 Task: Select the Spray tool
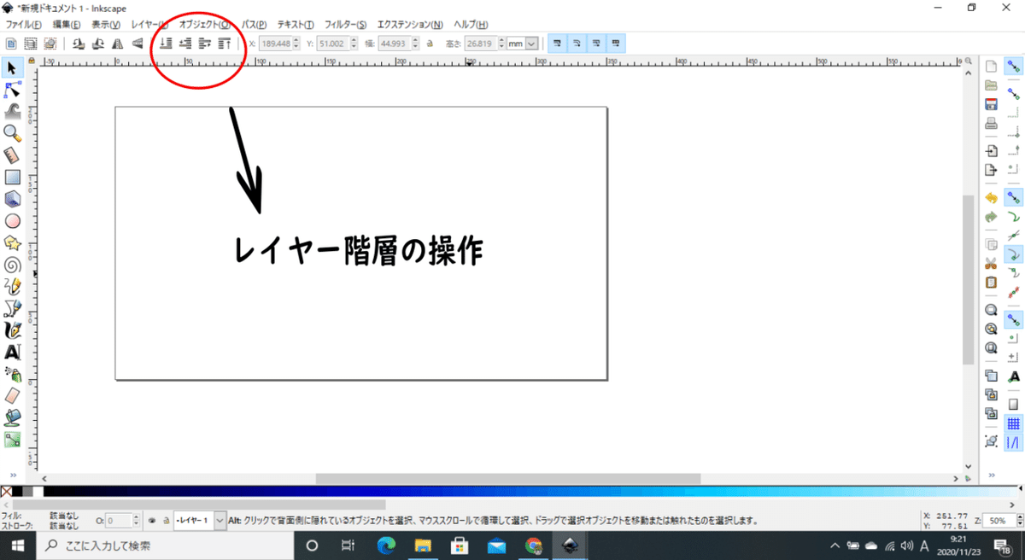(x=12, y=374)
